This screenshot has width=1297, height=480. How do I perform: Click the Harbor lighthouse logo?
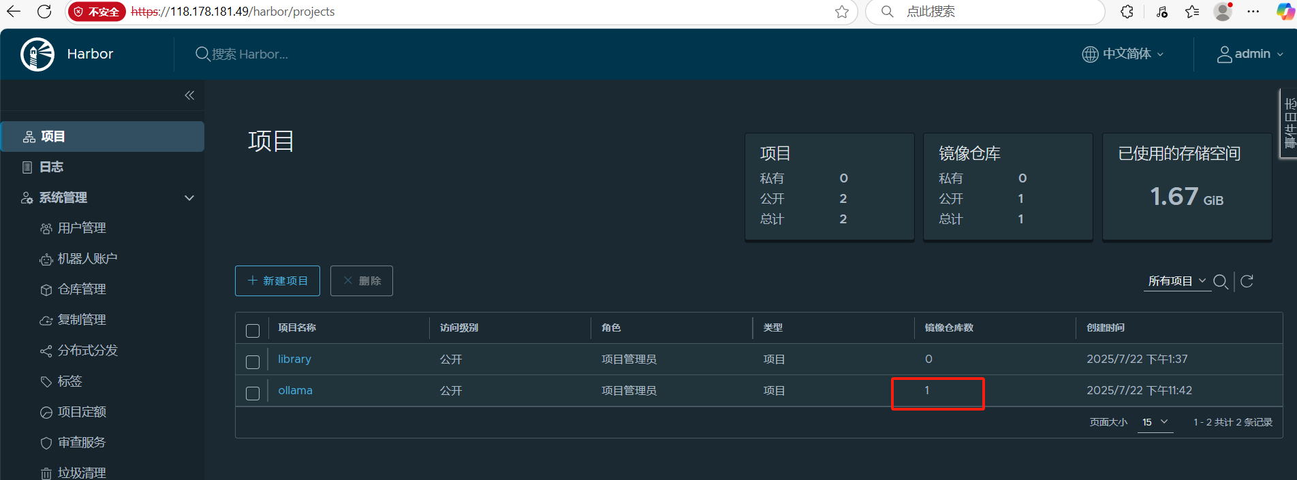coord(37,54)
